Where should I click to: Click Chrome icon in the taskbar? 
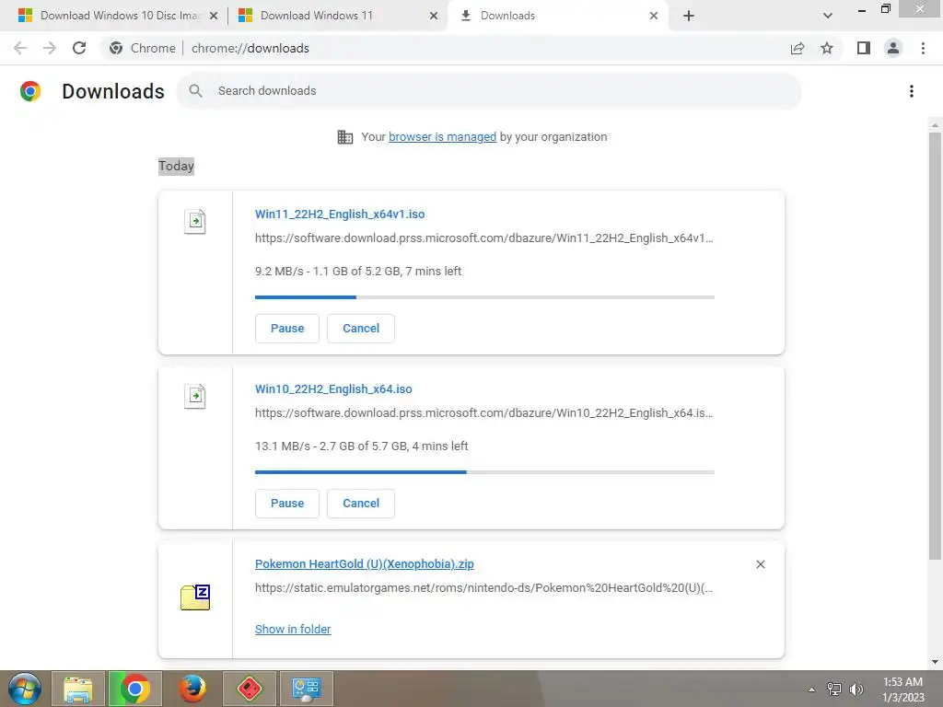(x=134, y=689)
